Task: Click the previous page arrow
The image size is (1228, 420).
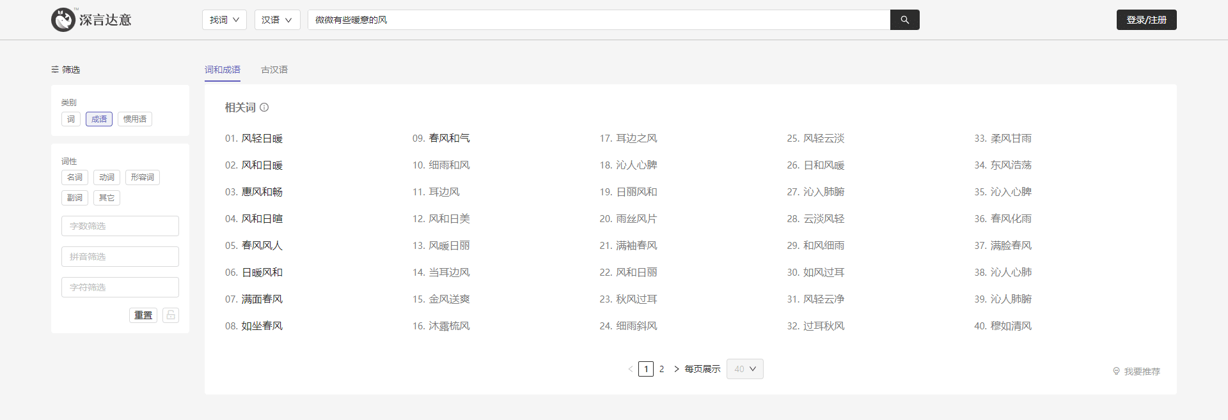Action: (x=631, y=369)
